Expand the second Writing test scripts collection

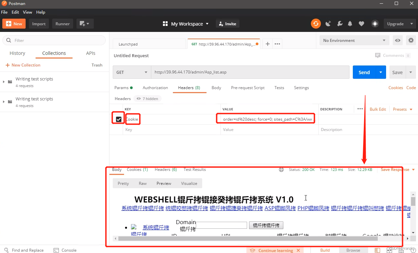[x=4, y=102]
